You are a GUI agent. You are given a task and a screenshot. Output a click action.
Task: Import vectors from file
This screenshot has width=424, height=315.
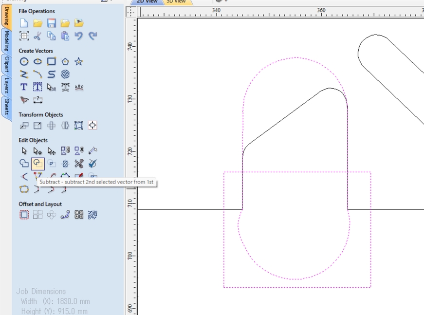pyautogui.click(x=65, y=23)
